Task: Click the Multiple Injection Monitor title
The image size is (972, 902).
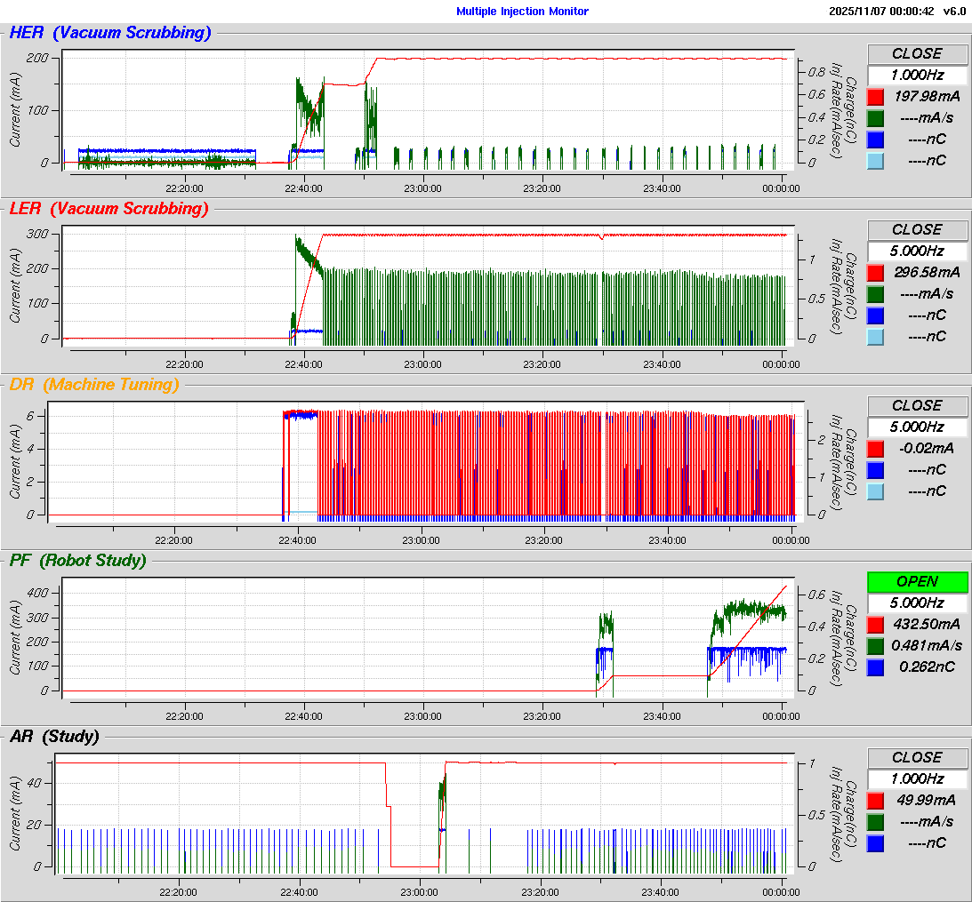Action: [522, 12]
